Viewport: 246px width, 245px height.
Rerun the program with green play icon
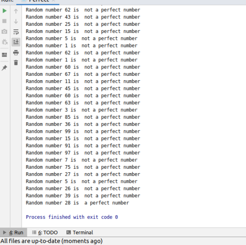[x=4, y=11]
